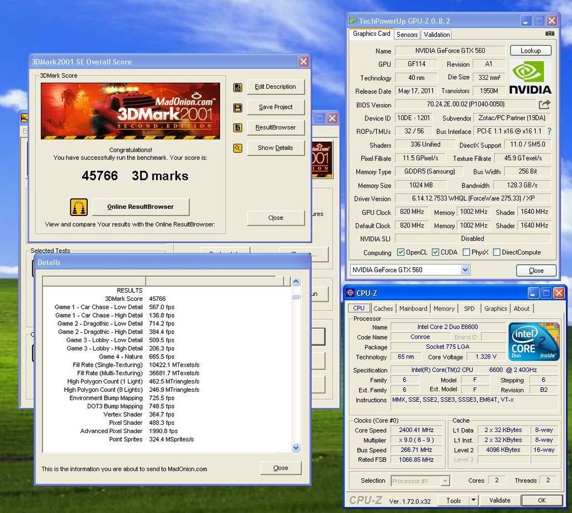Click the Core Speed 2400.41 MHz value
Image resolution: width=572 pixels, height=513 pixels.
pyautogui.click(x=416, y=430)
